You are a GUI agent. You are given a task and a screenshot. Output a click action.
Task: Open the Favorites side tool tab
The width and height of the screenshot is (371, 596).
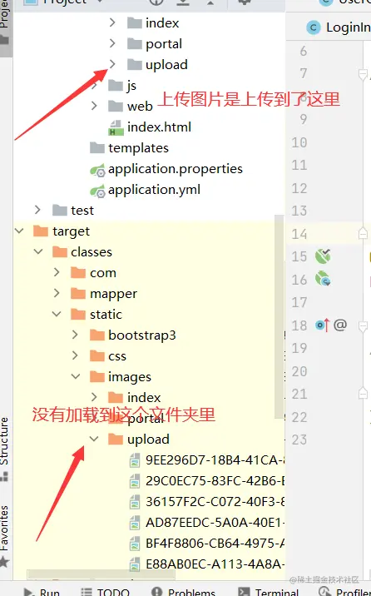[4, 535]
